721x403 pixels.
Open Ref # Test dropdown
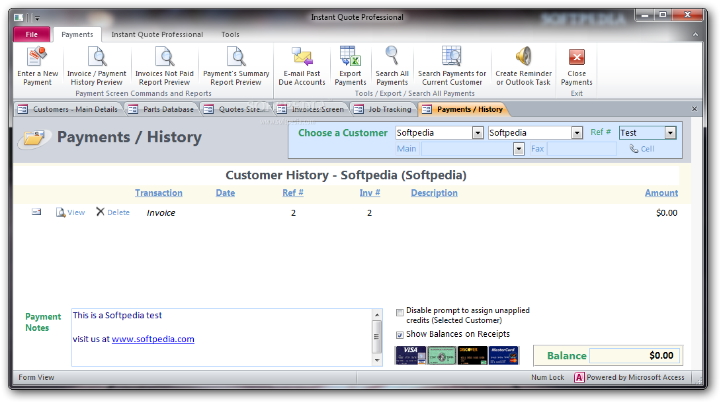671,133
